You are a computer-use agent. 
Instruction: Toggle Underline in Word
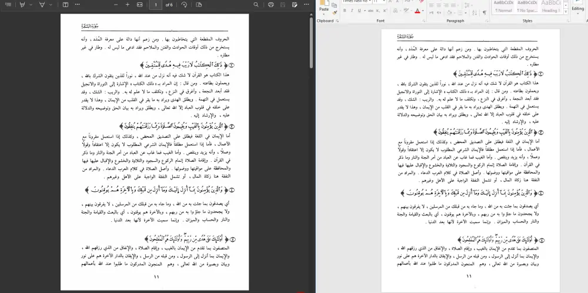click(x=359, y=11)
